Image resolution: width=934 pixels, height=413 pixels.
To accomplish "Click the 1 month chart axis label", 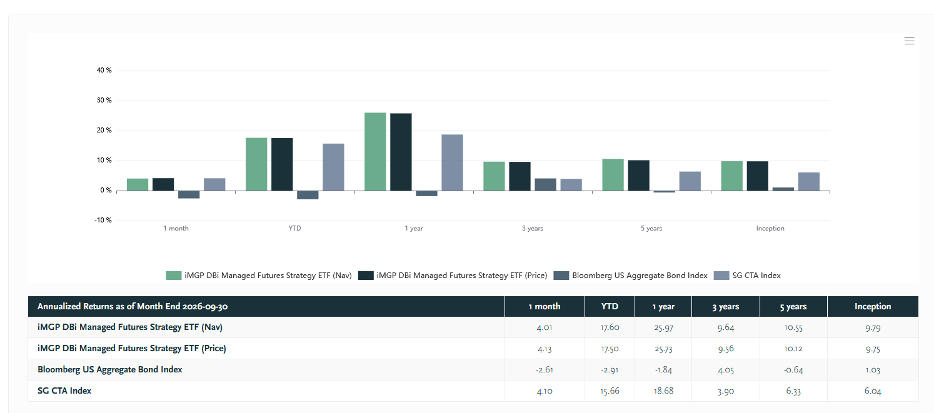I will [x=176, y=229].
